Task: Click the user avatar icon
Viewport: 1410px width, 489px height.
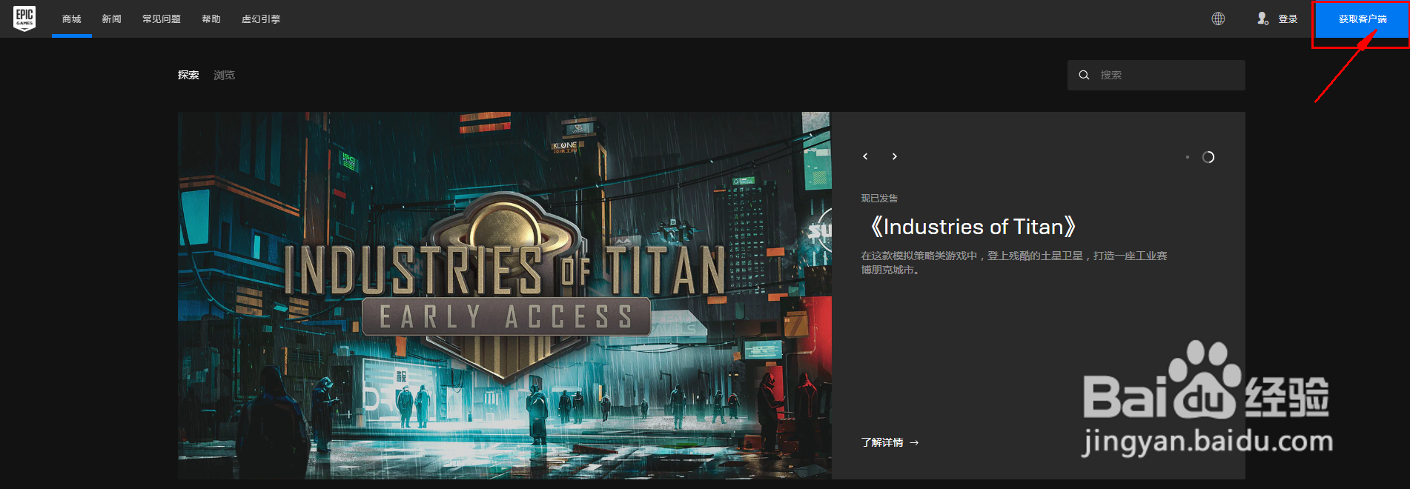Action: [1262, 19]
